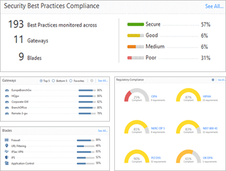
Task: Open the PCI DSS regulation link
Action: tap(156, 158)
